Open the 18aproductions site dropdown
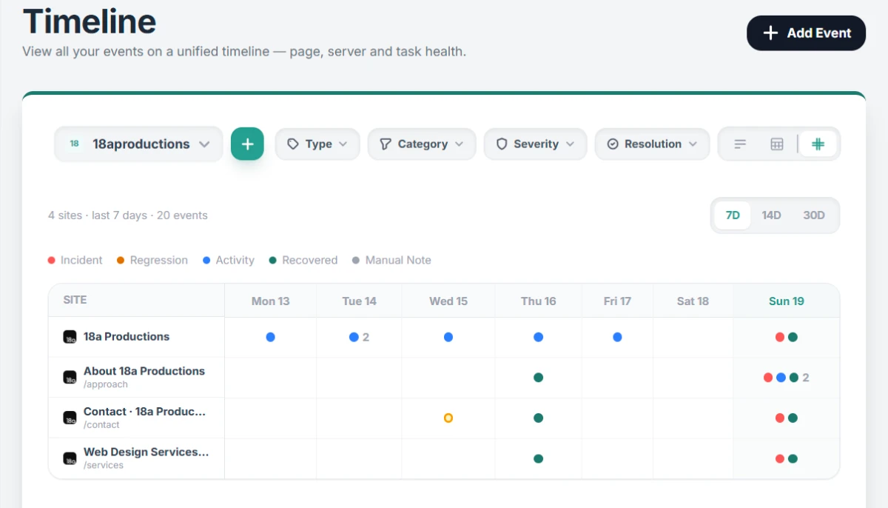The image size is (888, 508). click(x=138, y=144)
